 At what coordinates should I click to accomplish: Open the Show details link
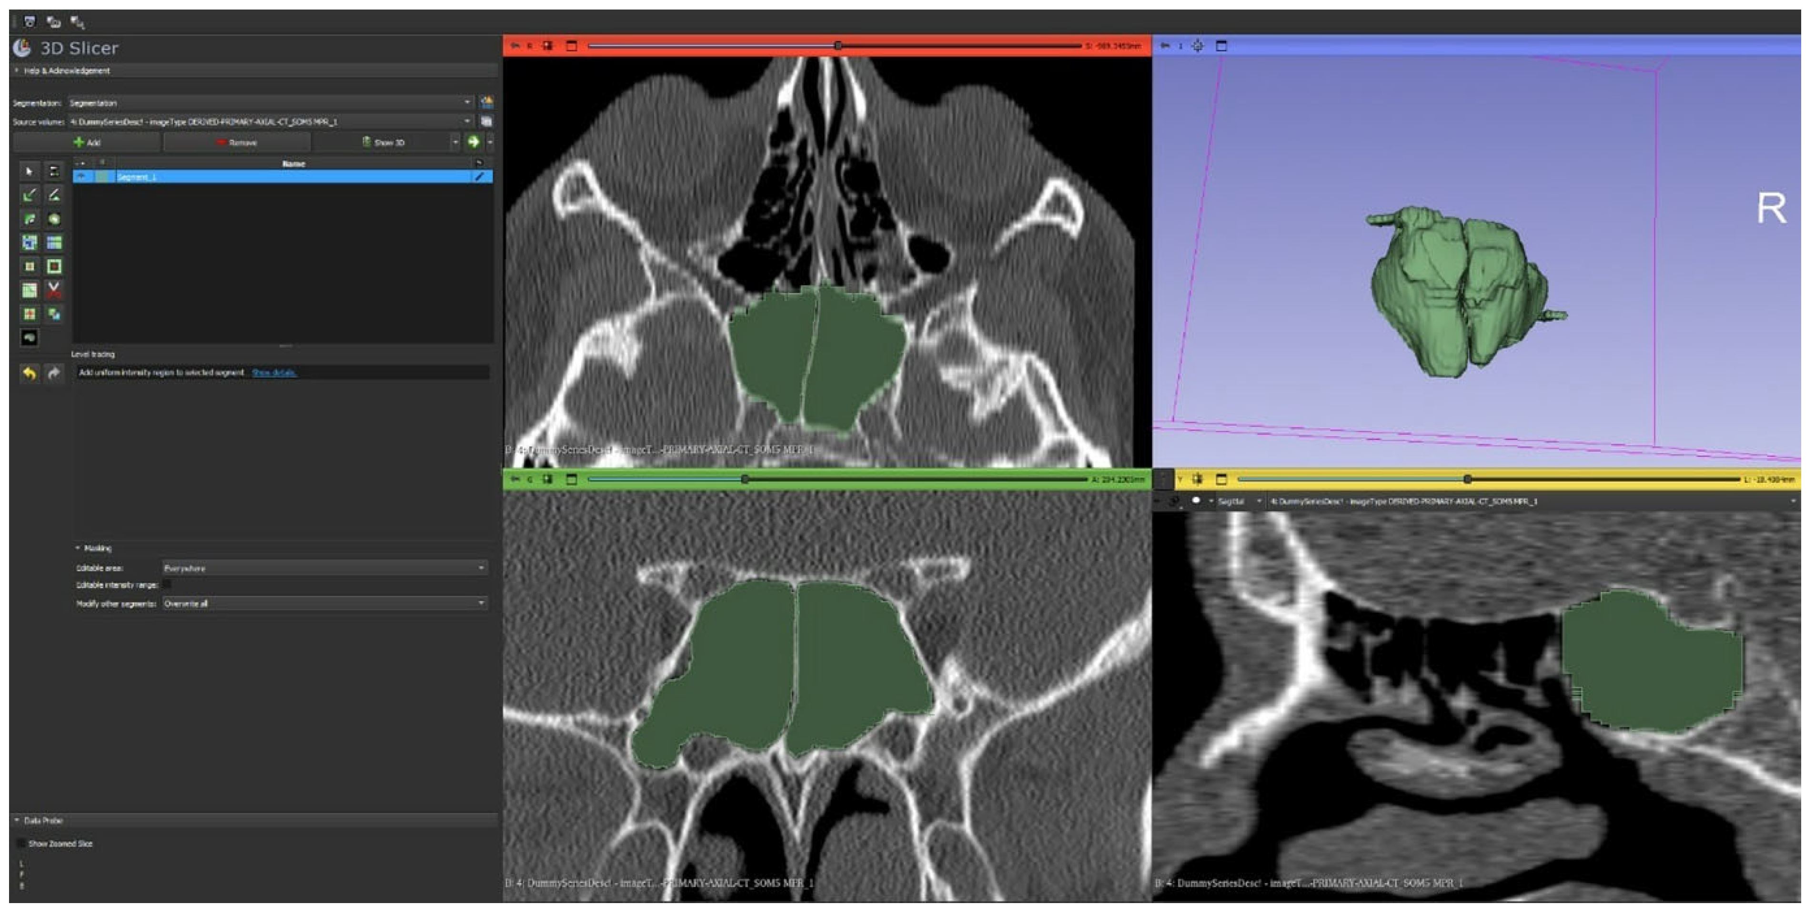(274, 373)
